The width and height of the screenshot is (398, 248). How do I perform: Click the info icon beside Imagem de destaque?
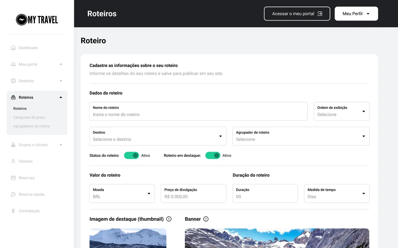point(169,219)
